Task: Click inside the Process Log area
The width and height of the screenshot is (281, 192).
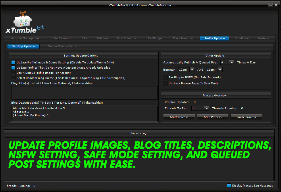Action: pos(139,159)
